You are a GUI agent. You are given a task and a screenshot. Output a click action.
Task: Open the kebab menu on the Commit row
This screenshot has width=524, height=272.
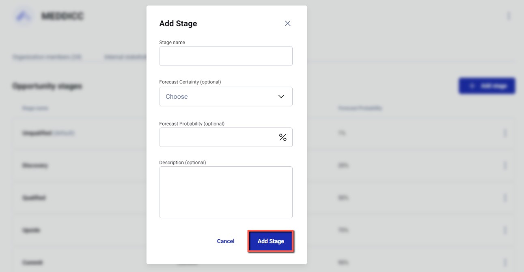pyautogui.click(x=505, y=262)
